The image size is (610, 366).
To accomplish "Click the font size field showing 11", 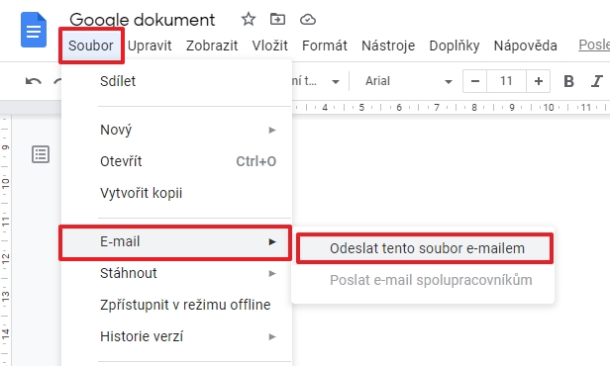I will coord(506,81).
